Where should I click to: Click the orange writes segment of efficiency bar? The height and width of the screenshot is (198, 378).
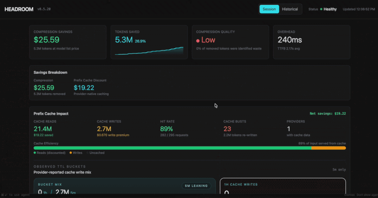click(x=328, y=148)
